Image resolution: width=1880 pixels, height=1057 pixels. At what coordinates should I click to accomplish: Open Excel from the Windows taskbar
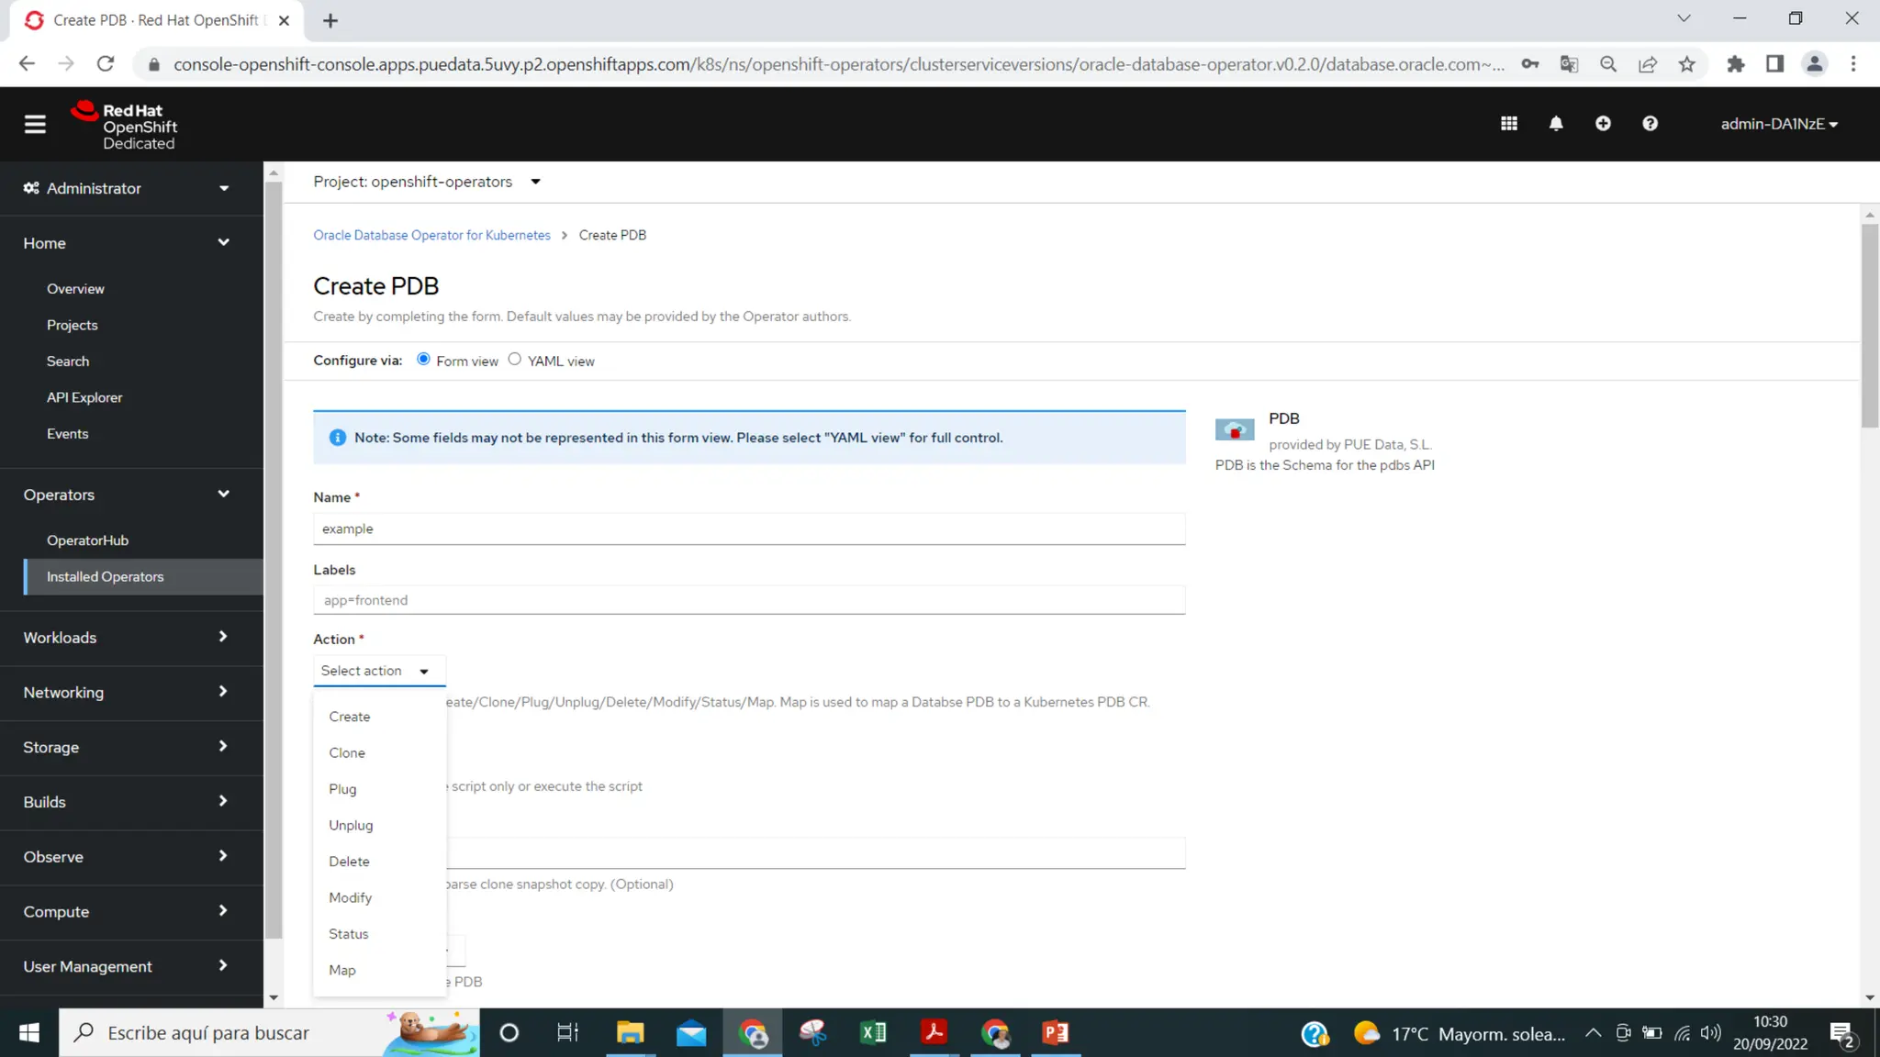873,1033
